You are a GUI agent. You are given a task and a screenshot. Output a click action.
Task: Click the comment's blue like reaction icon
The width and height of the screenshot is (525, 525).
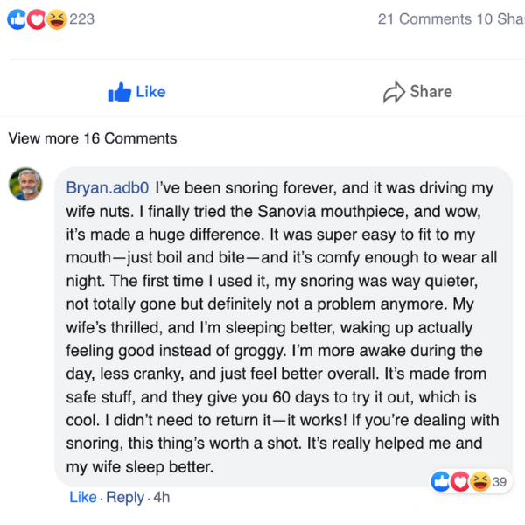[x=441, y=481]
